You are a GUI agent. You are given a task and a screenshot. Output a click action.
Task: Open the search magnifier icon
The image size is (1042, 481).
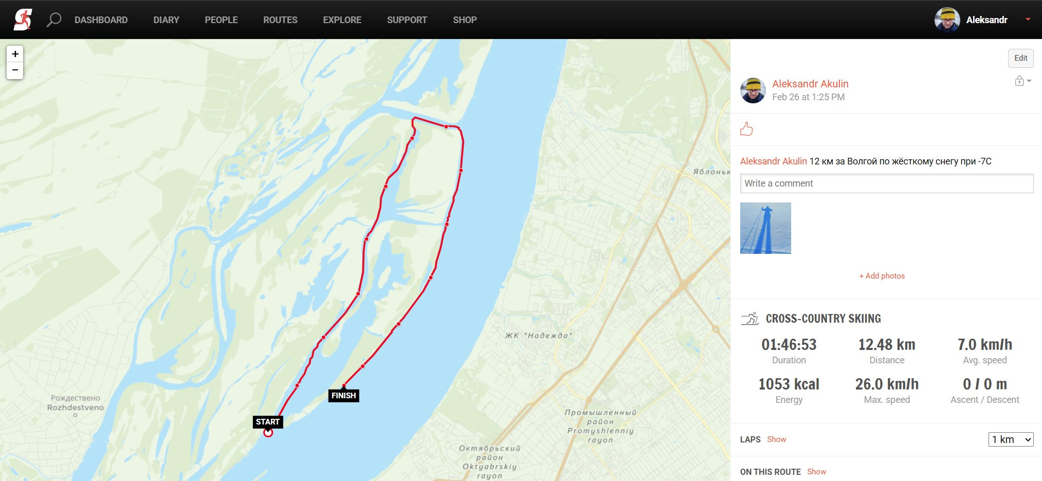[54, 20]
